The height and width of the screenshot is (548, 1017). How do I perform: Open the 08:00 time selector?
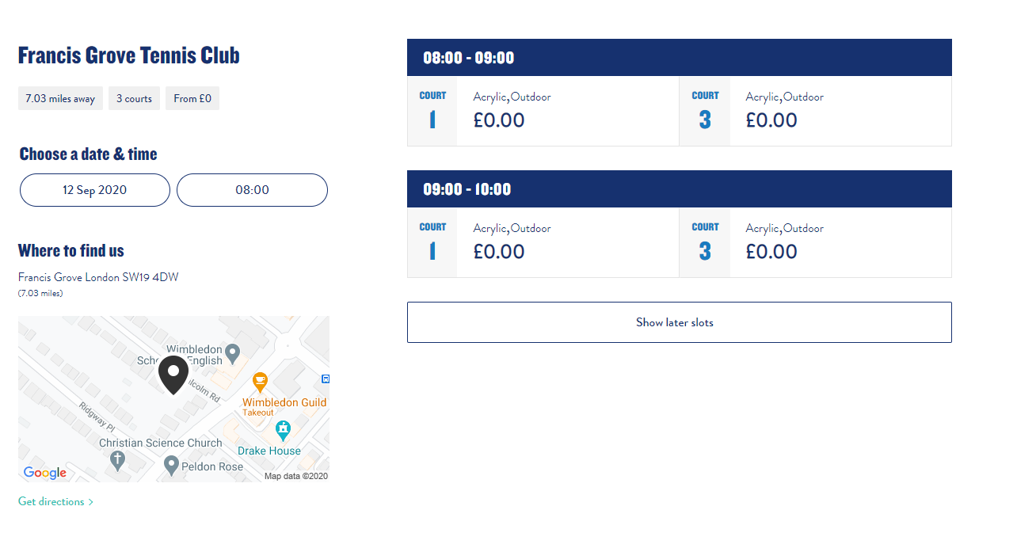pyautogui.click(x=252, y=190)
